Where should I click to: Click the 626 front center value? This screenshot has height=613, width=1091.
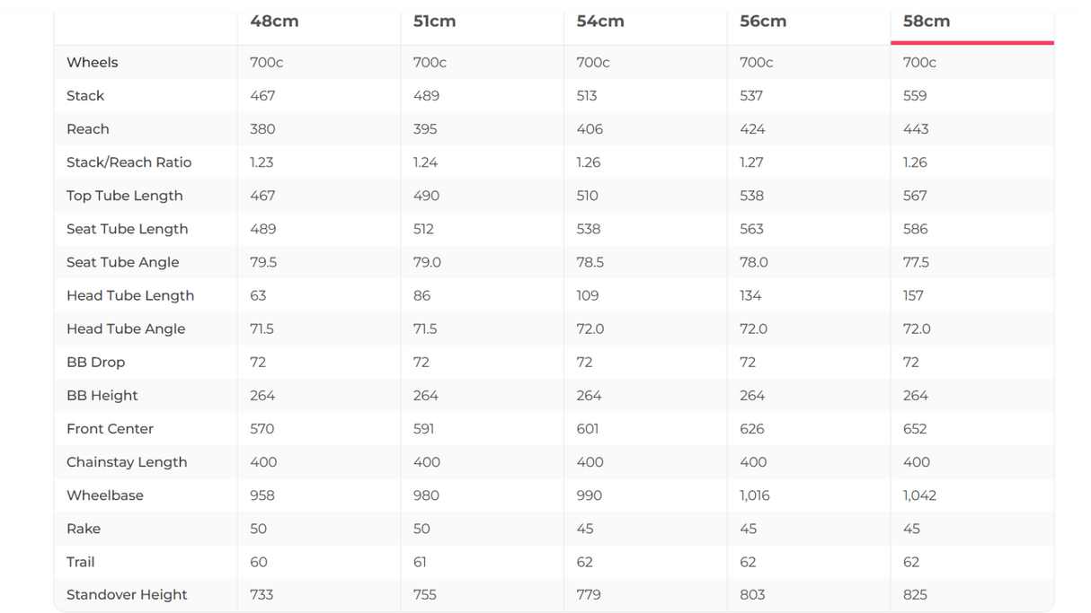point(751,429)
